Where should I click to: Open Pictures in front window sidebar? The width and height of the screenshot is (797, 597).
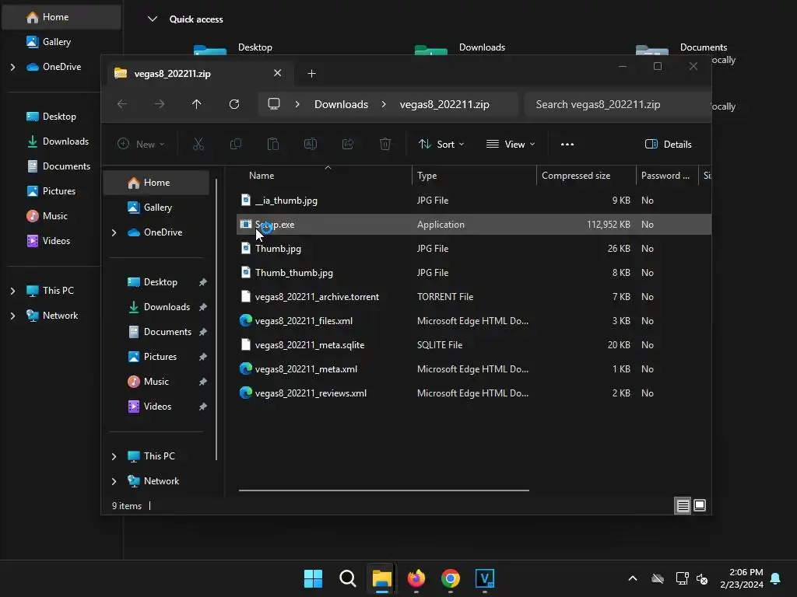coord(156,357)
